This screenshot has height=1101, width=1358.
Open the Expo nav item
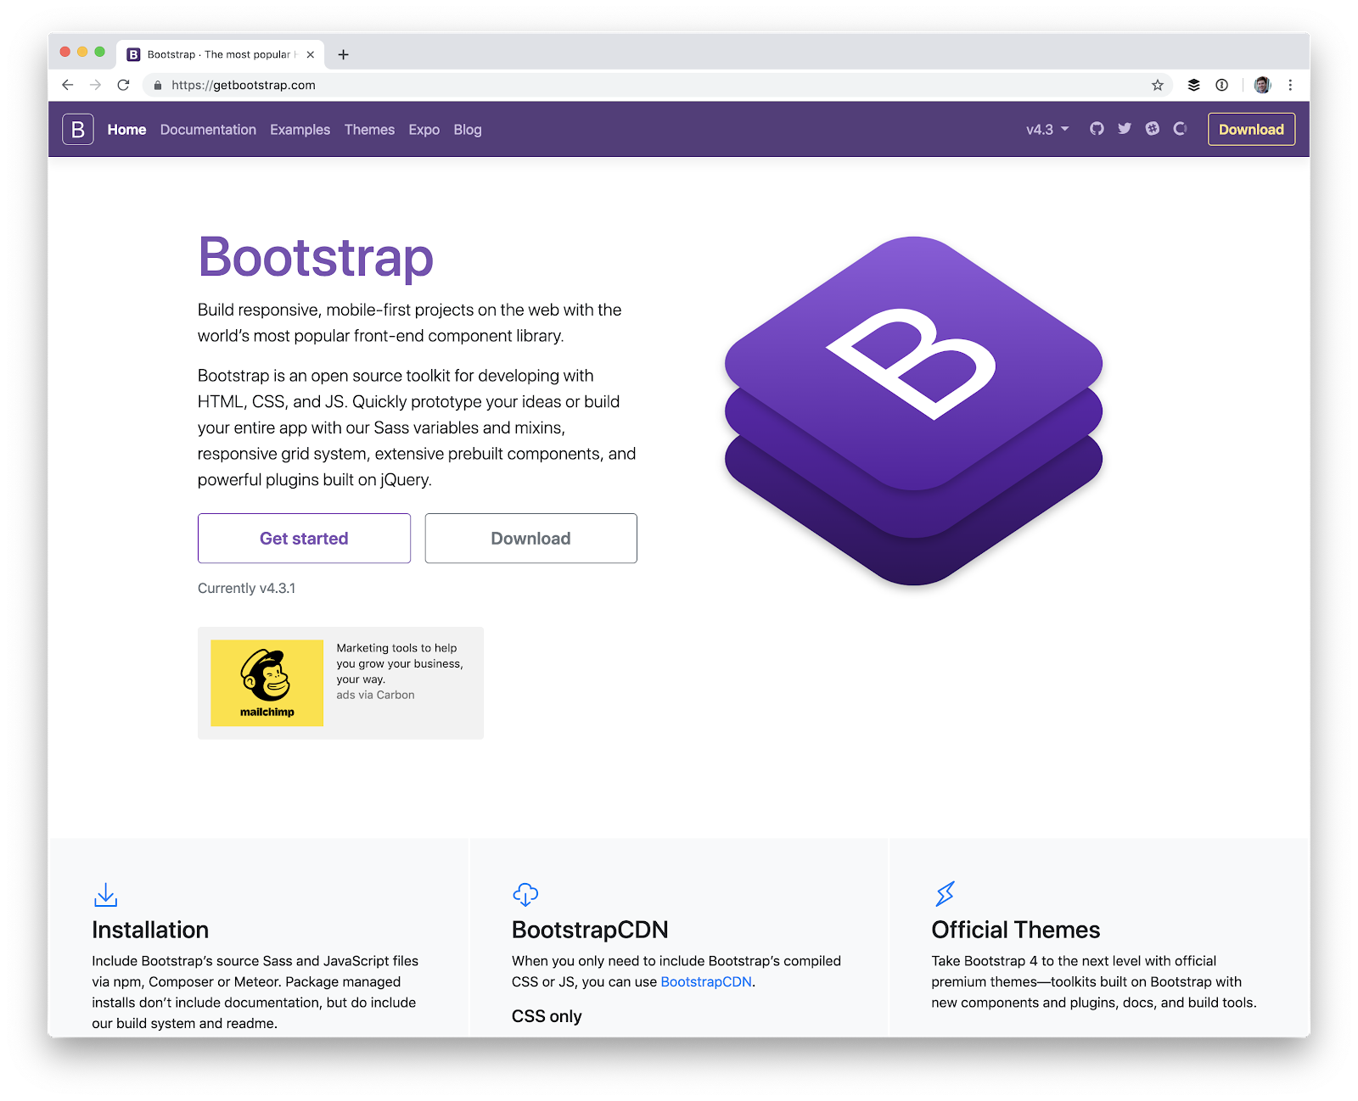tap(424, 129)
